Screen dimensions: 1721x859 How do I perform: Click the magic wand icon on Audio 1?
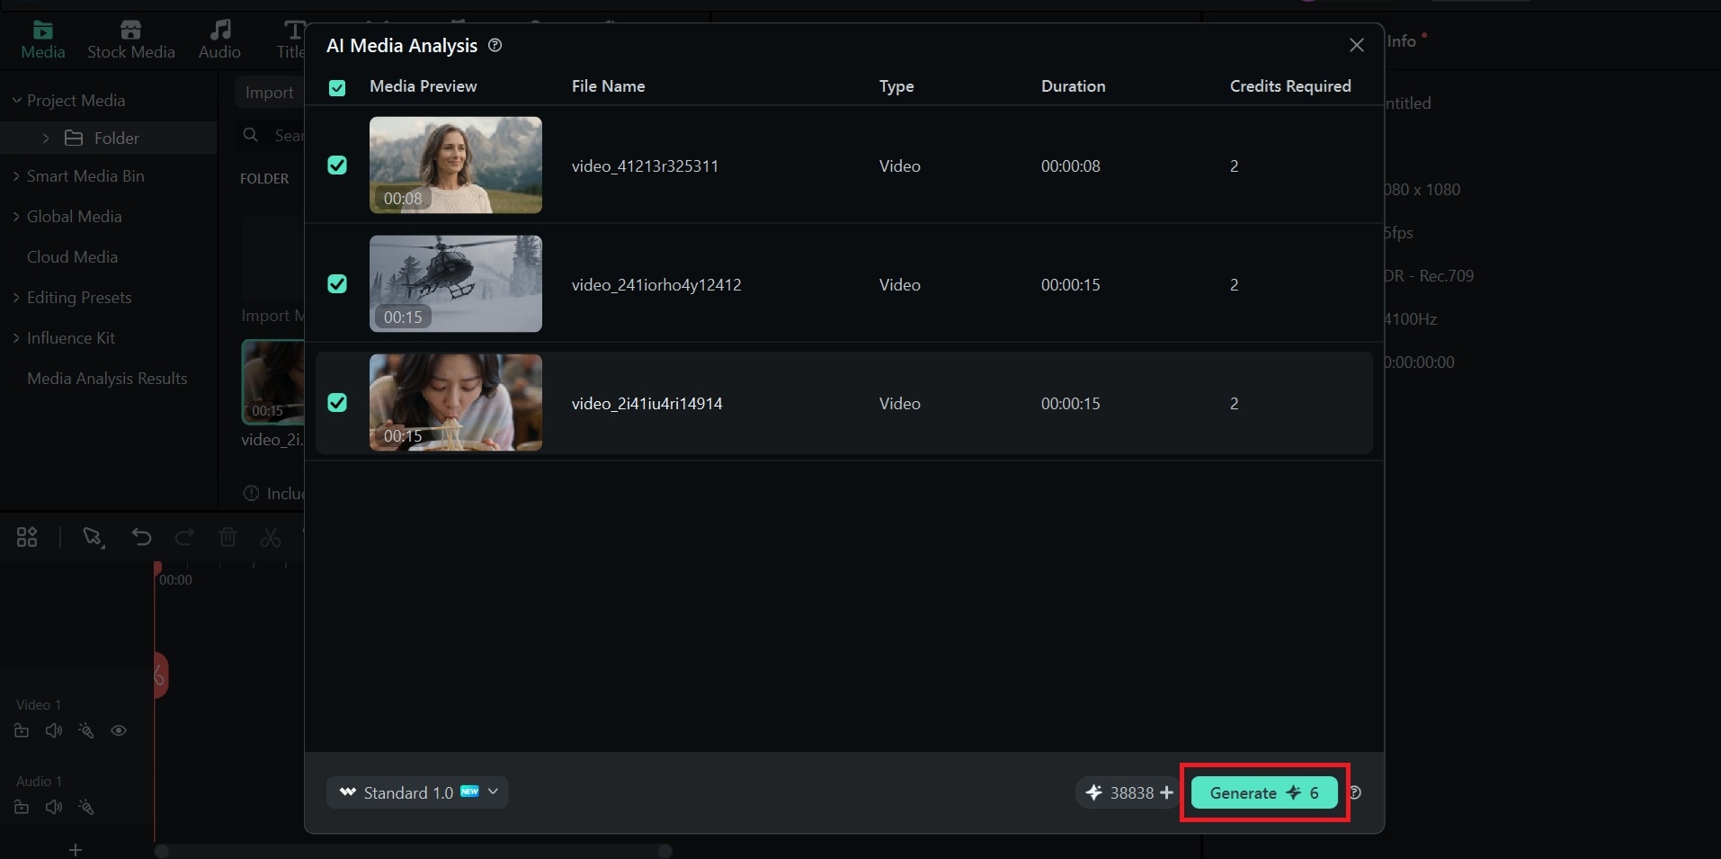(85, 807)
